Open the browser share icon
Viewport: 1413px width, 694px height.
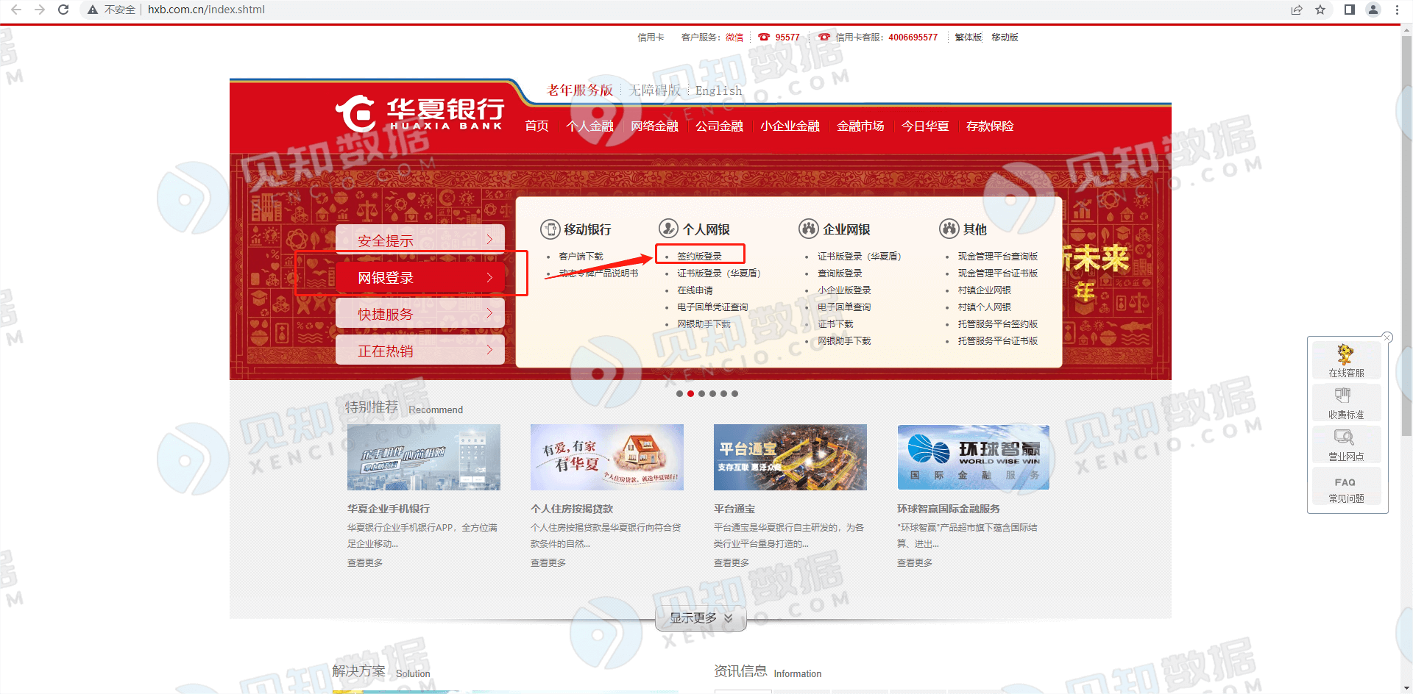(1297, 10)
